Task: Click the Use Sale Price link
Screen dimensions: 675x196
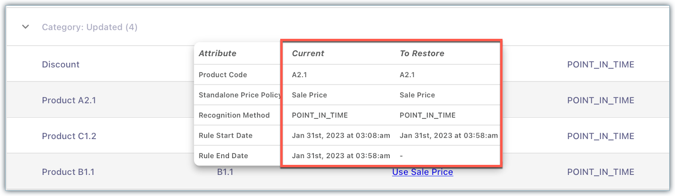Action: coord(422,172)
